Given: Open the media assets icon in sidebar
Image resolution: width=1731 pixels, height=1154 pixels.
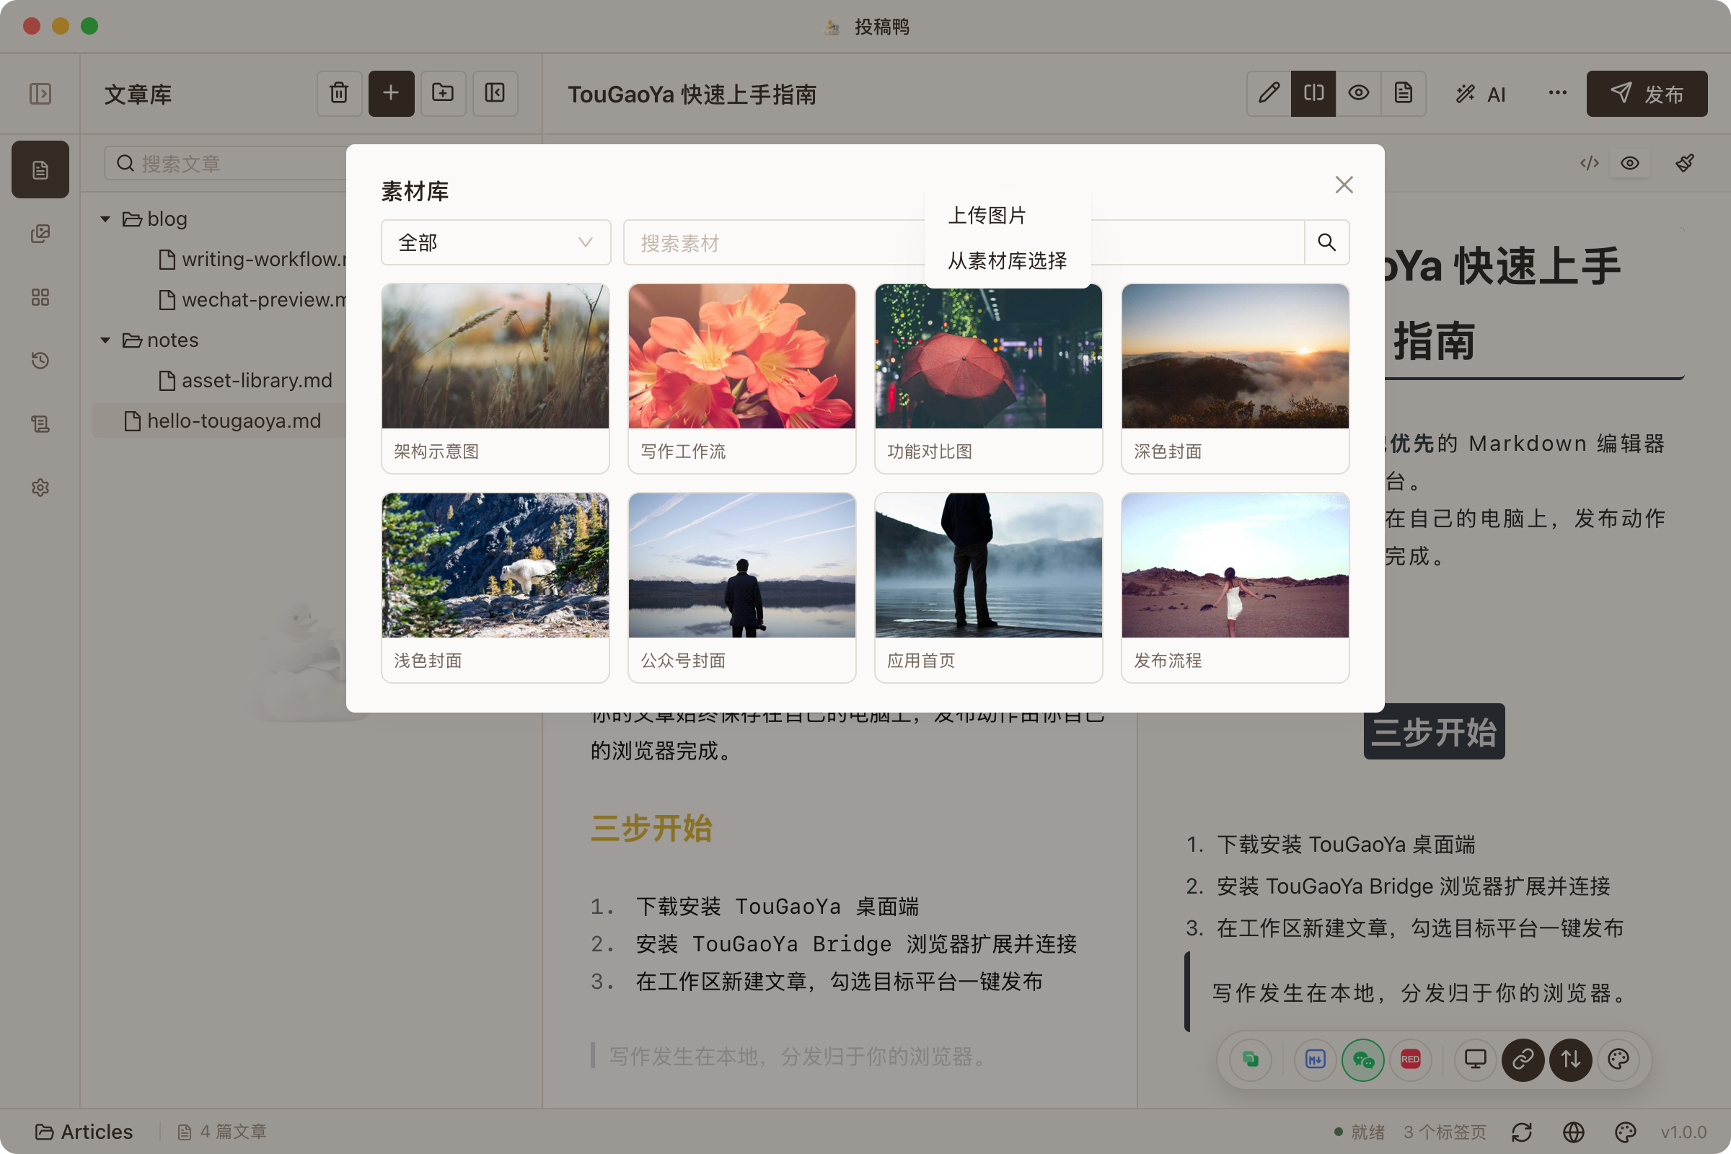Looking at the screenshot, I should point(40,234).
